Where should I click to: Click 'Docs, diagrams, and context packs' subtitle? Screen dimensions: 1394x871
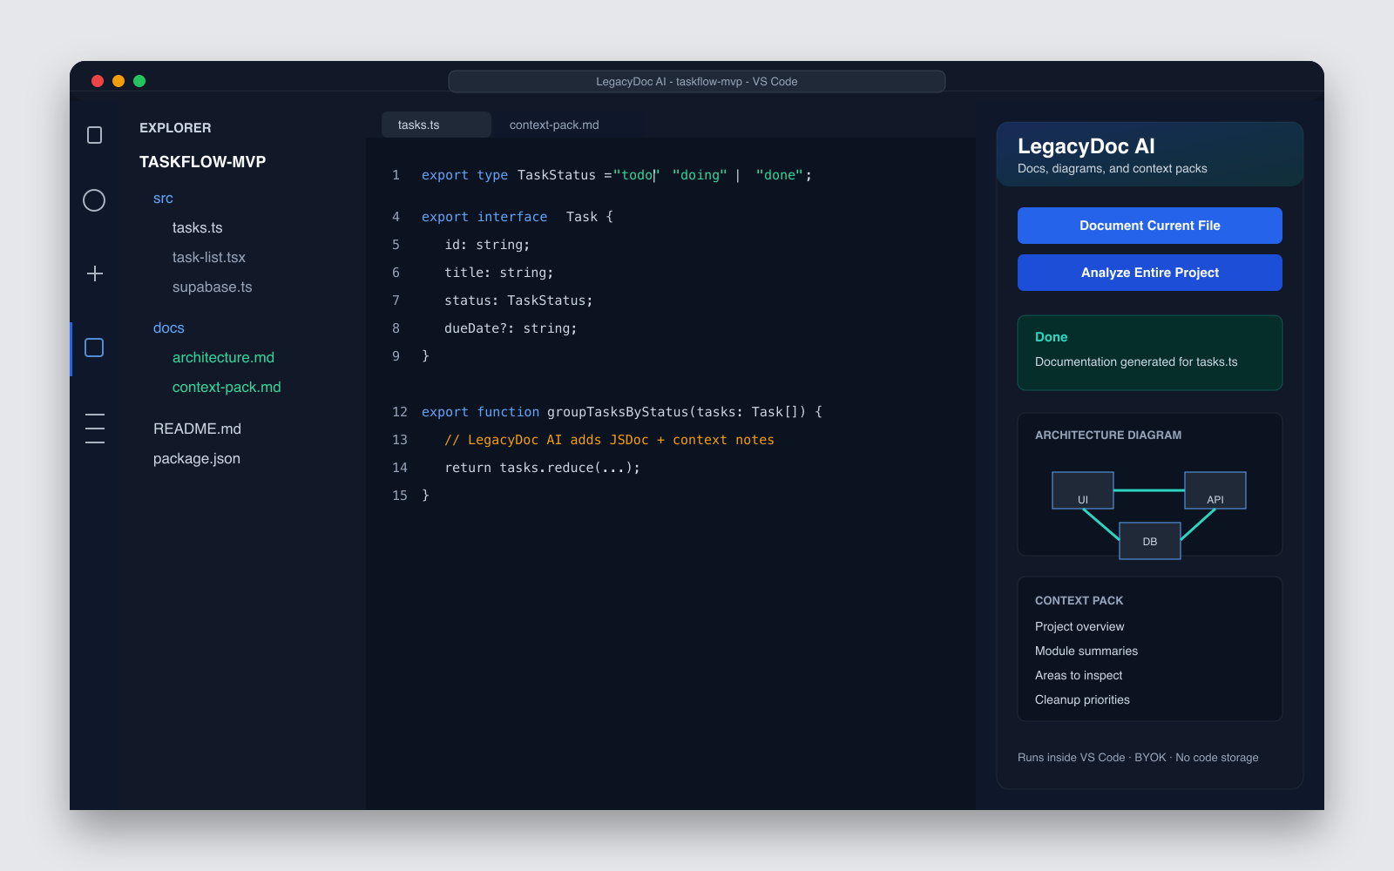point(1113,169)
